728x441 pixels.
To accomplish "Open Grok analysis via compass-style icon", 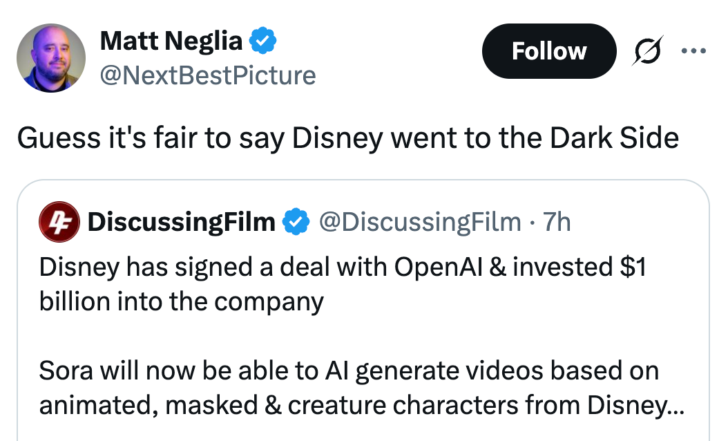I will click(x=648, y=50).
